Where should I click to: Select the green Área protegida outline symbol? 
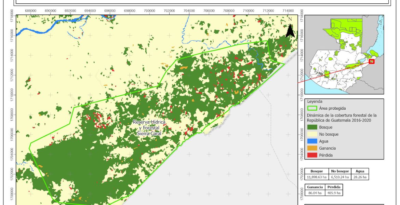tap(312, 108)
